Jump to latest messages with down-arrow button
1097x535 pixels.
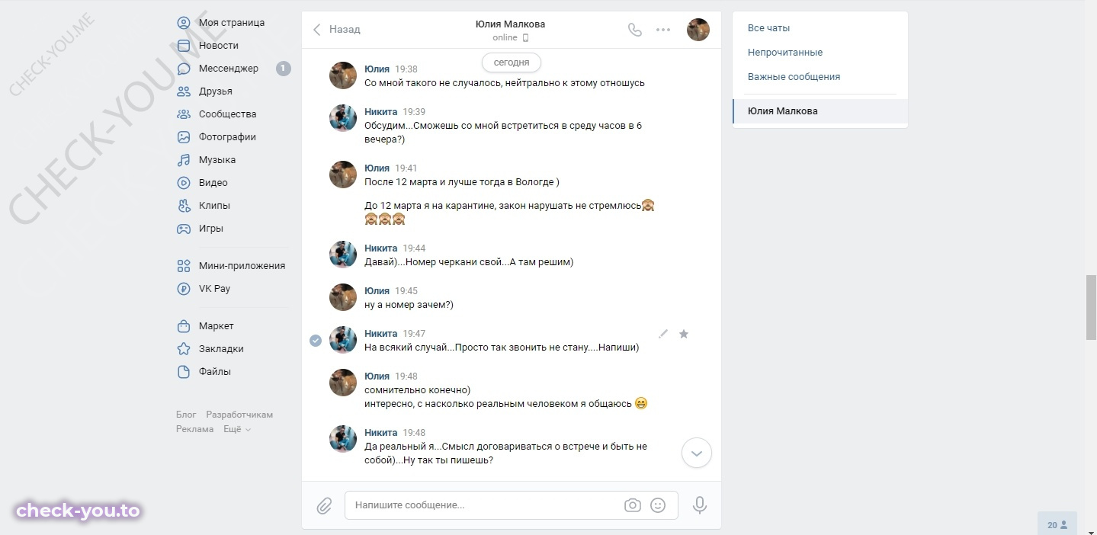(x=696, y=453)
